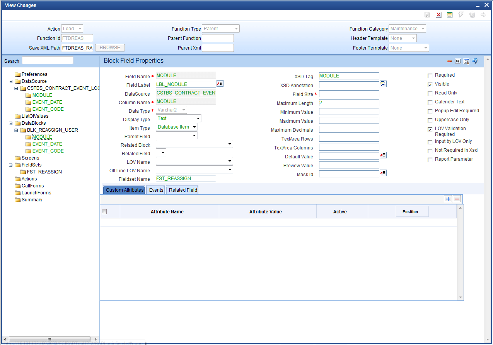Toggle the Read Only checkbox
The image size is (493, 345).
pos(430,93)
